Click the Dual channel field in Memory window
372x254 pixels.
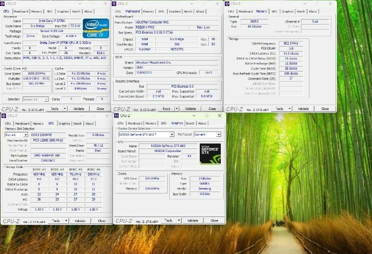click(x=315, y=21)
